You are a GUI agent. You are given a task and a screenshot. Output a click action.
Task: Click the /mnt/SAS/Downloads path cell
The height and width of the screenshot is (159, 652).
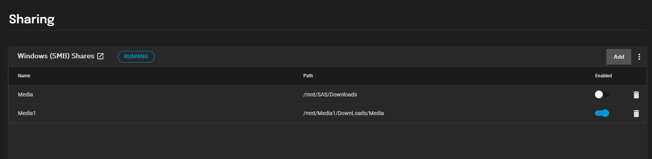(330, 94)
